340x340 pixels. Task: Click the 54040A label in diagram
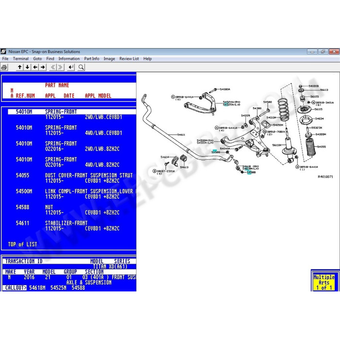click(x=225, y=149)
